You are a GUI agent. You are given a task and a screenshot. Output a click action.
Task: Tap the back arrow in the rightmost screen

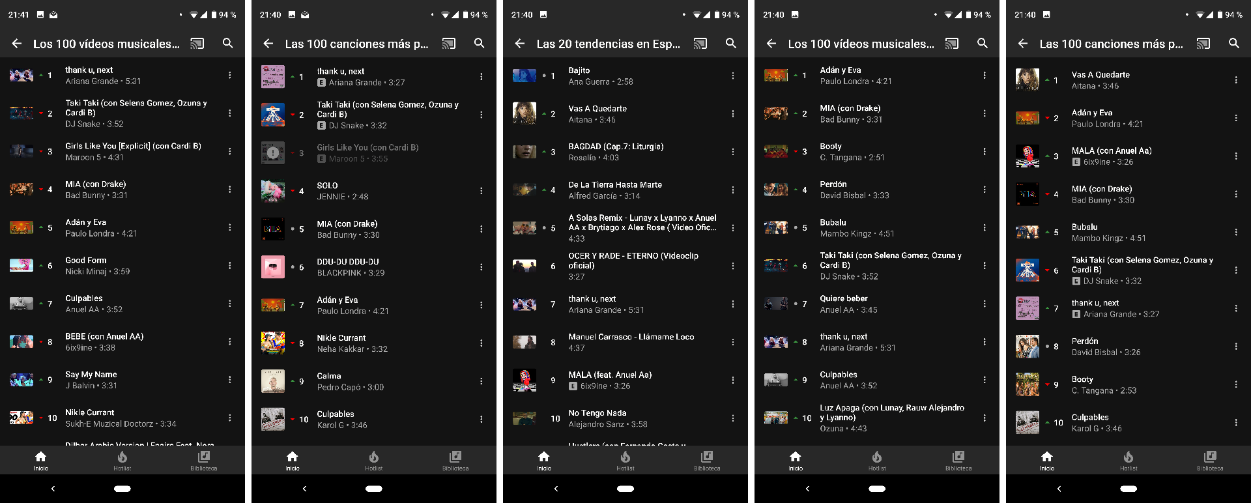[1023, 43]
